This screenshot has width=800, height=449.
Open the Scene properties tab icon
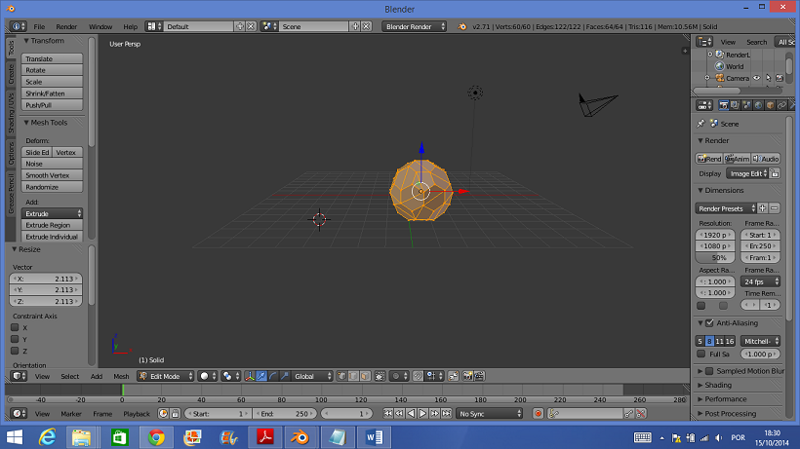pyautogui.click(x=746, y=105)
